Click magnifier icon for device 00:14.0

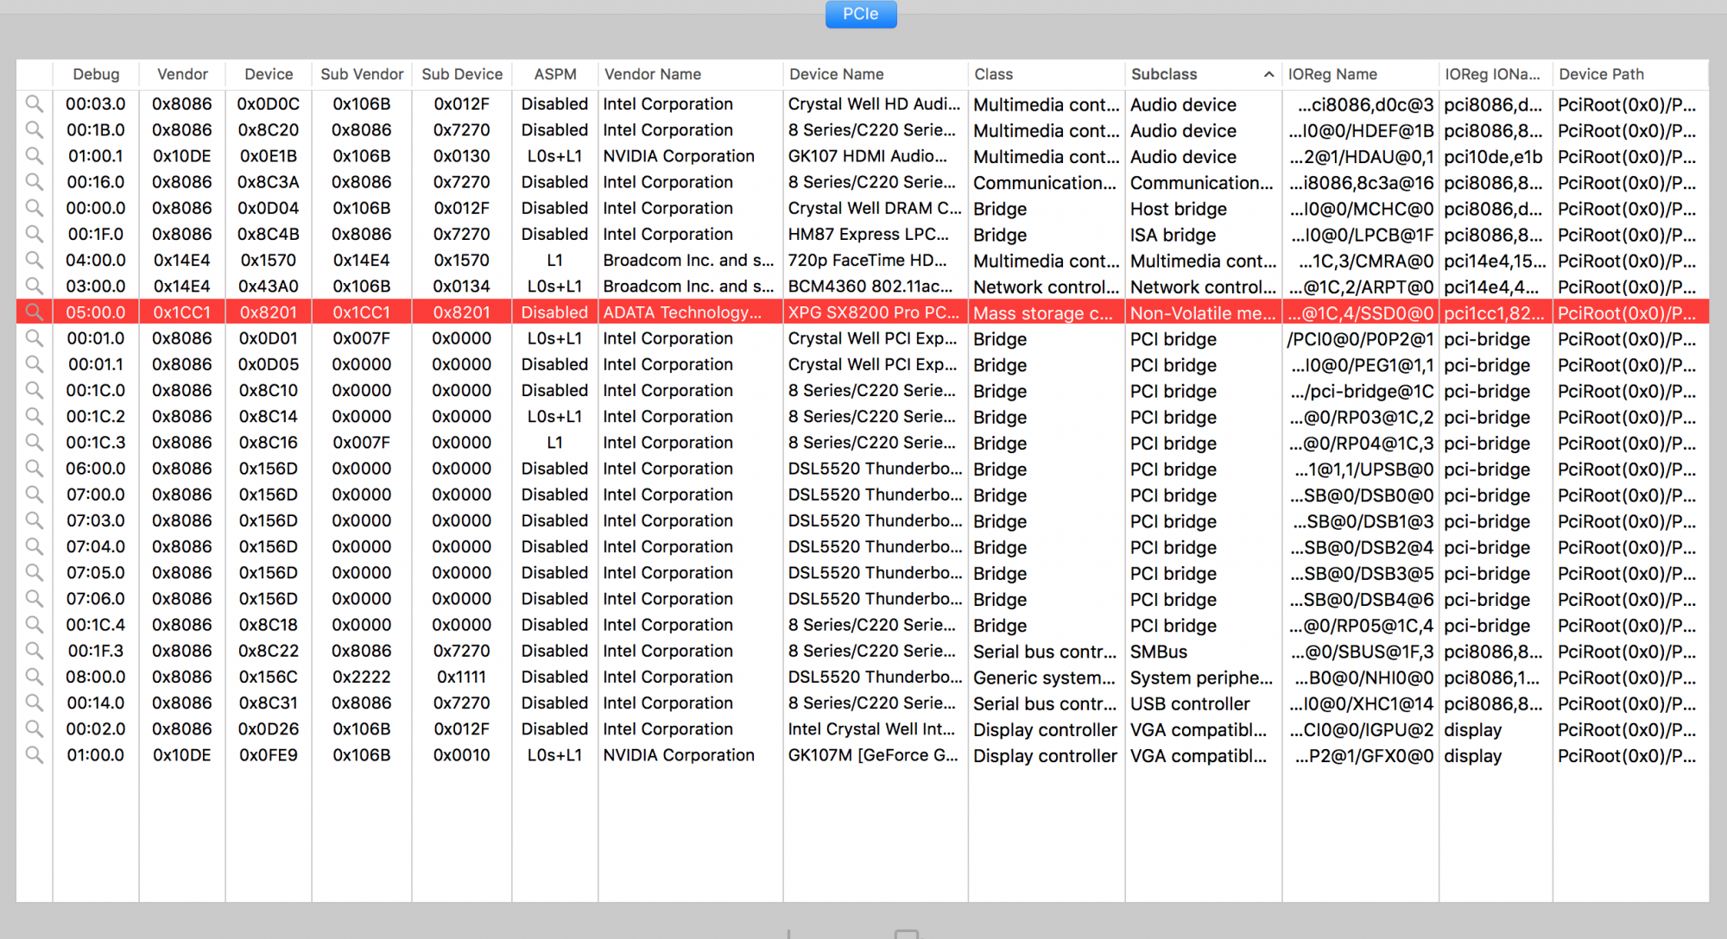click(x=34, y=703)
